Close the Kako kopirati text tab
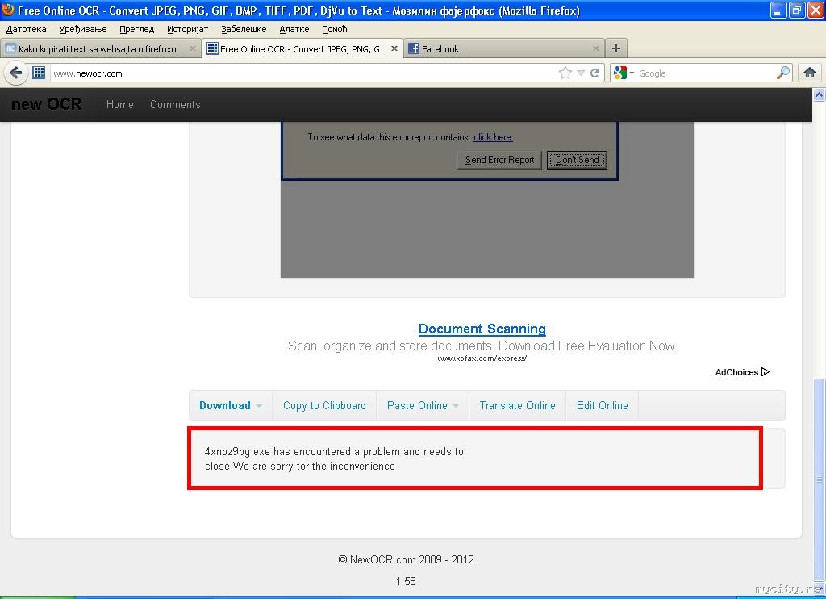Screen dimensions: 826x599 click(x=193, y=48)
